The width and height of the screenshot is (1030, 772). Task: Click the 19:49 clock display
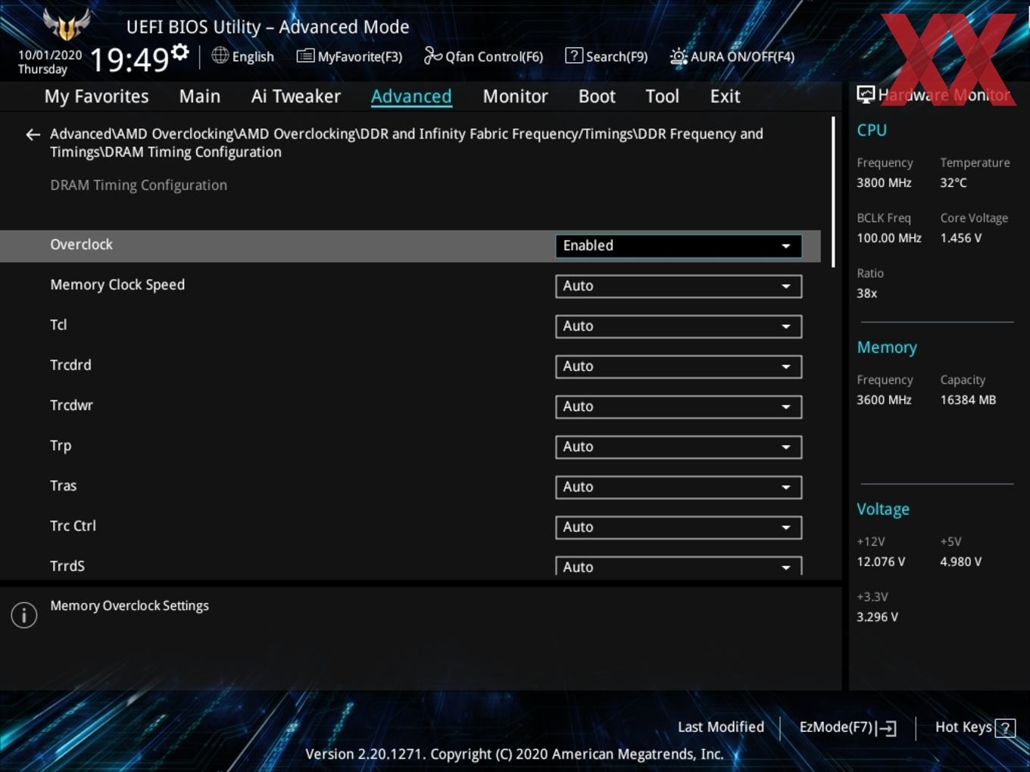[130, 59]
